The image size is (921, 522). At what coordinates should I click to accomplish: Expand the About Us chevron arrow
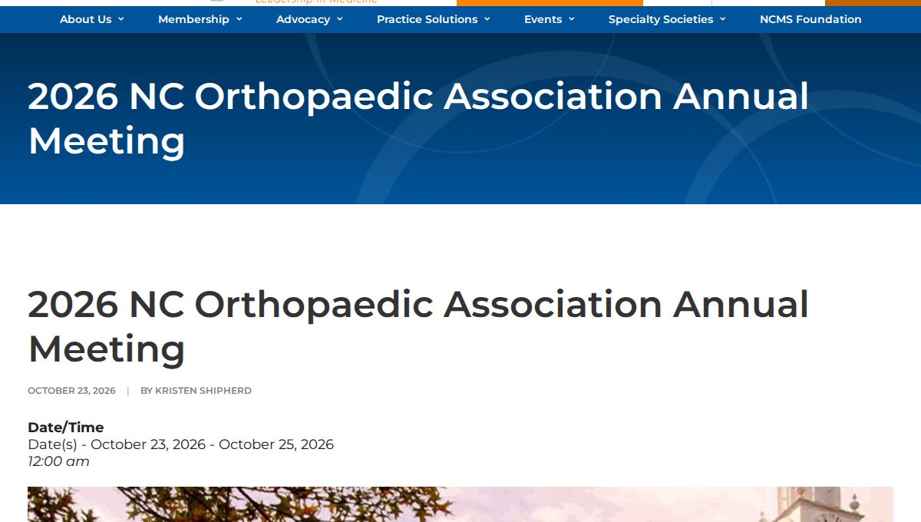point(120,19)
